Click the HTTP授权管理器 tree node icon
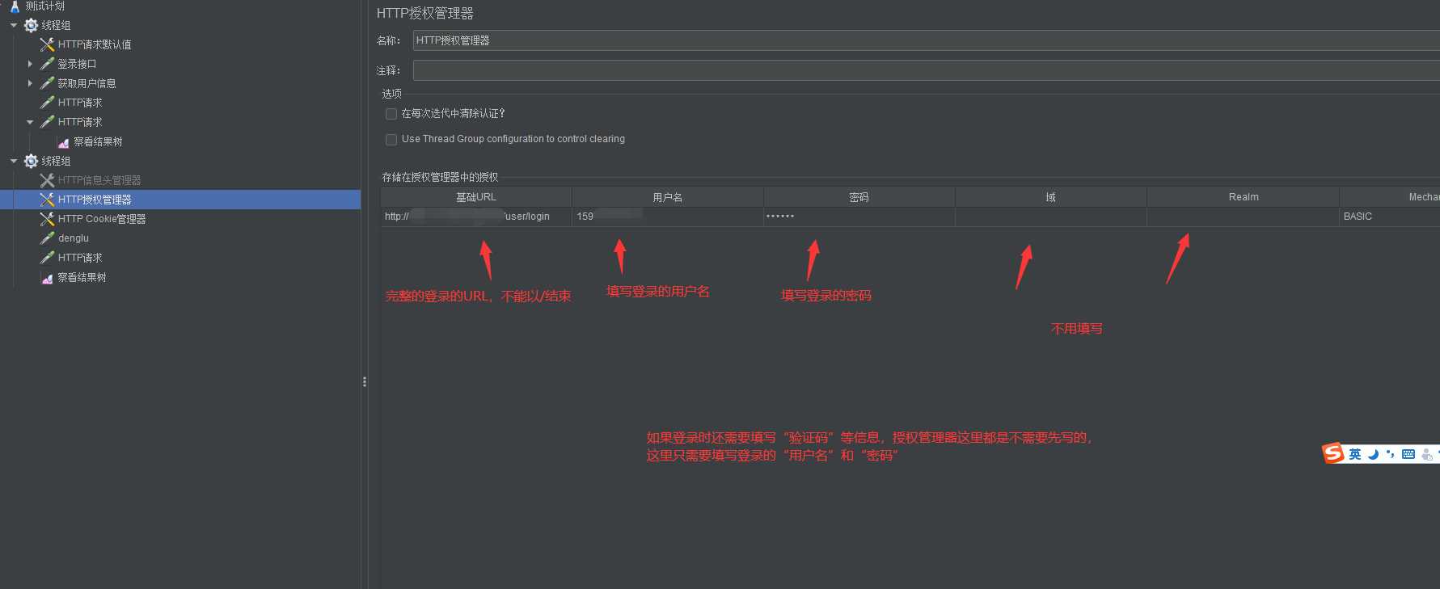 (x=47, y=200)
